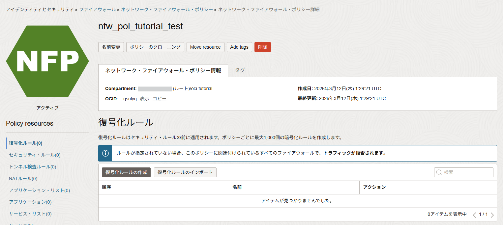The width and height of the screenshot is (503, 225).
Task: Show the full OCID via 表示 link
Action: [x=144, y=99]
